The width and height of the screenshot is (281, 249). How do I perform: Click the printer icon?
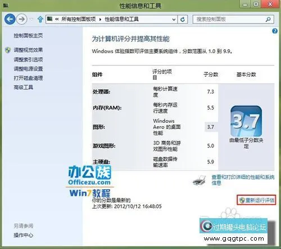pyautogui.click(x=199, y=180)
